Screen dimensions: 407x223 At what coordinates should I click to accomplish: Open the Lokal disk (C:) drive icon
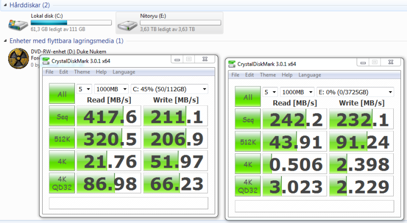[x=18, y=25]
